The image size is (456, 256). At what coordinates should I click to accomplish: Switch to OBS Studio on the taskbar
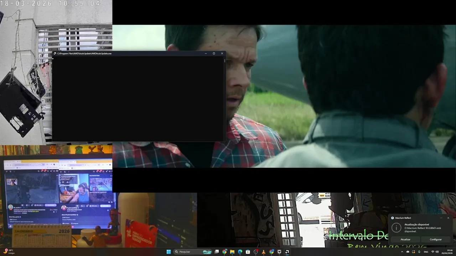tap(256, 252)
